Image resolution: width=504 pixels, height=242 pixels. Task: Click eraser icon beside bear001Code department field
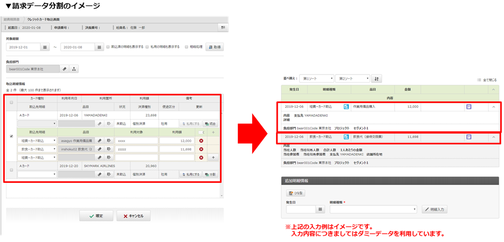coord(65,69)
